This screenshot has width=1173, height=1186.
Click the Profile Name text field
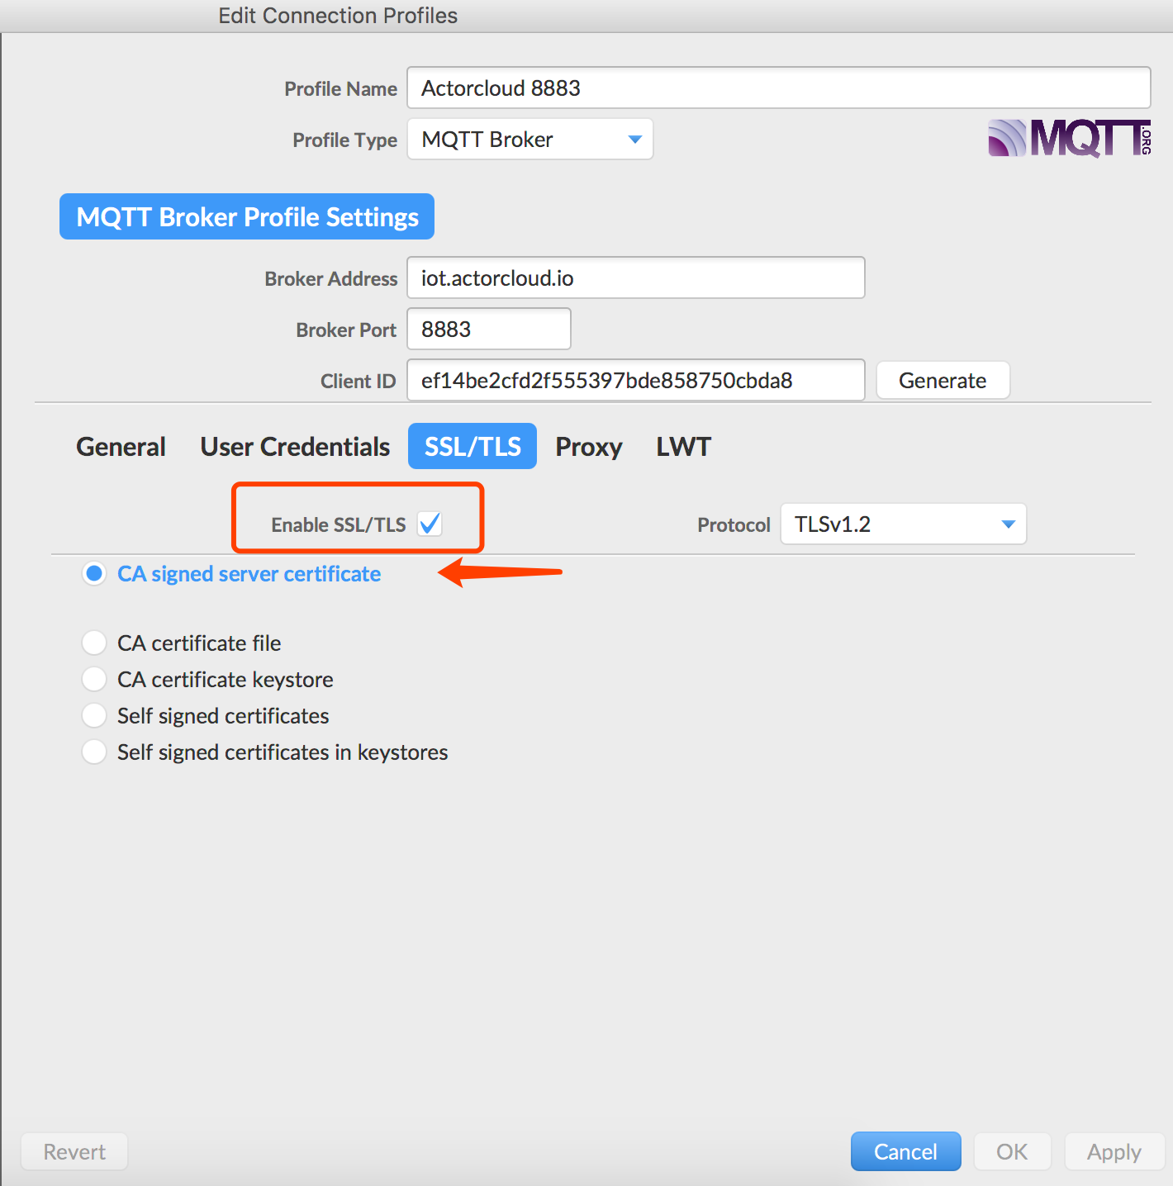click(779, 88)
